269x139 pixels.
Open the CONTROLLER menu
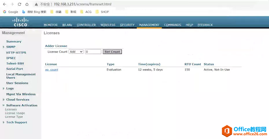86,25
